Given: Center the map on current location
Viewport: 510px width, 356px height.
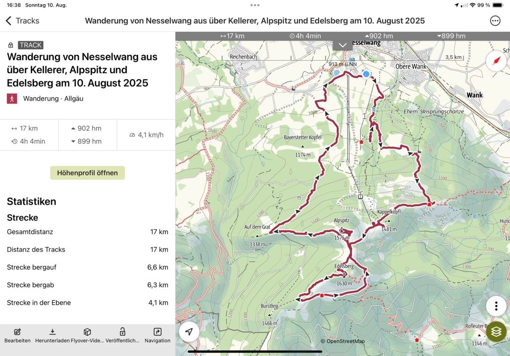Looking at the screenshot, I should pos(189,332).
